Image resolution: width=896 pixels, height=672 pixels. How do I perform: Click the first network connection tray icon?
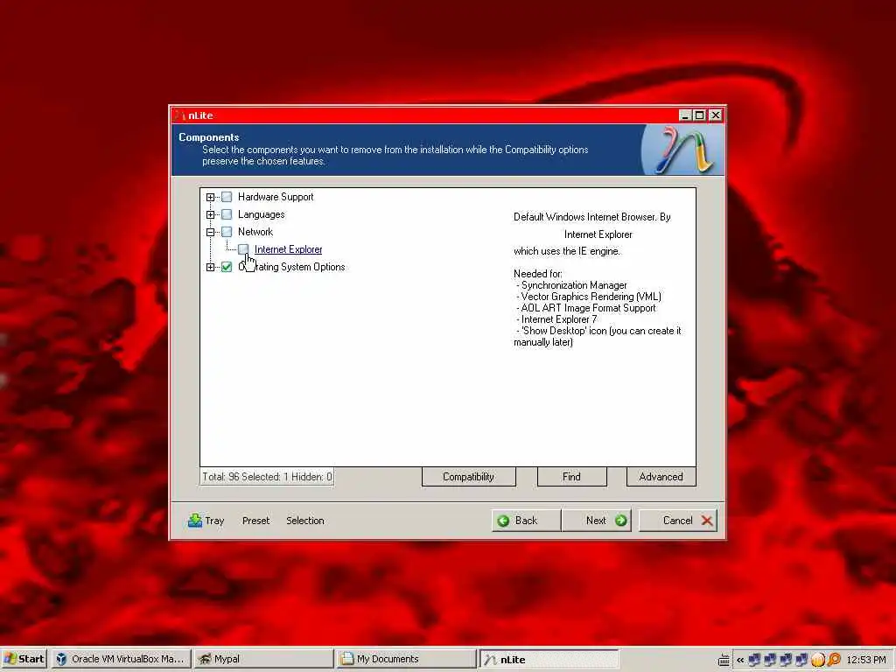(x=754, y=660)
